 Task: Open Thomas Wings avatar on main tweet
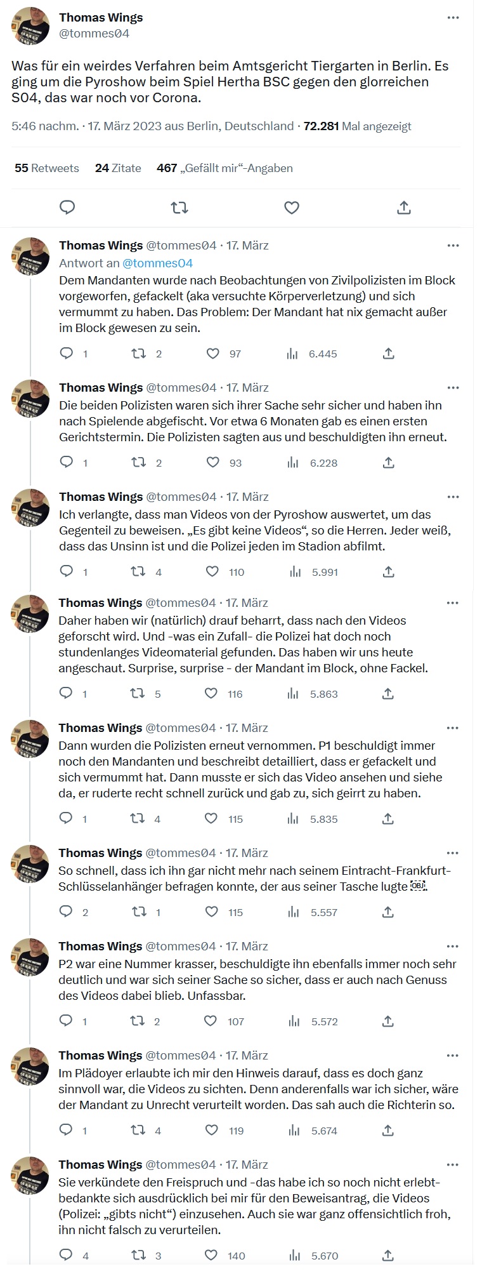(30, 25)
